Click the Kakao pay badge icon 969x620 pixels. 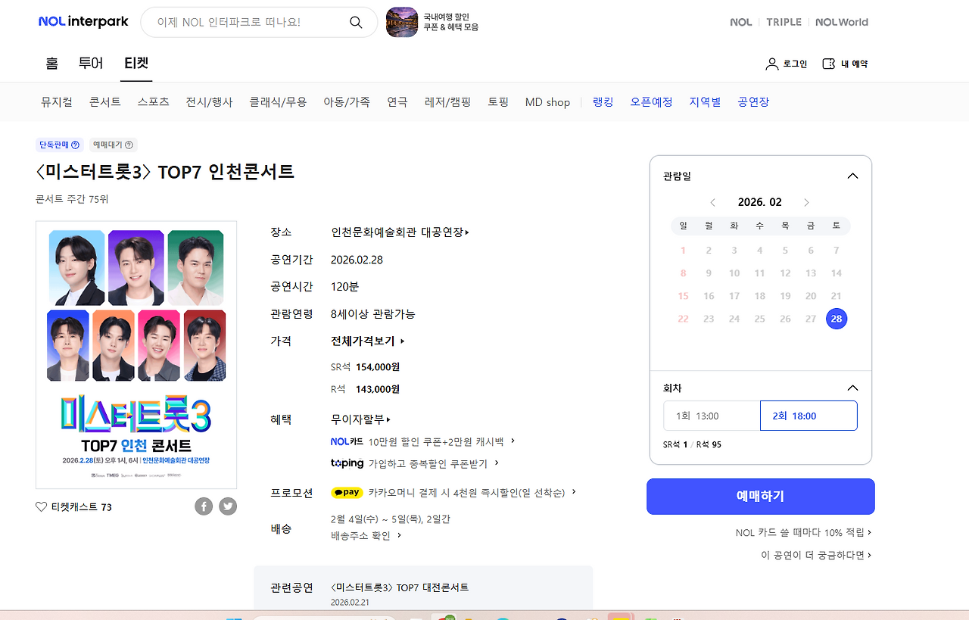(x=347, y=492)
